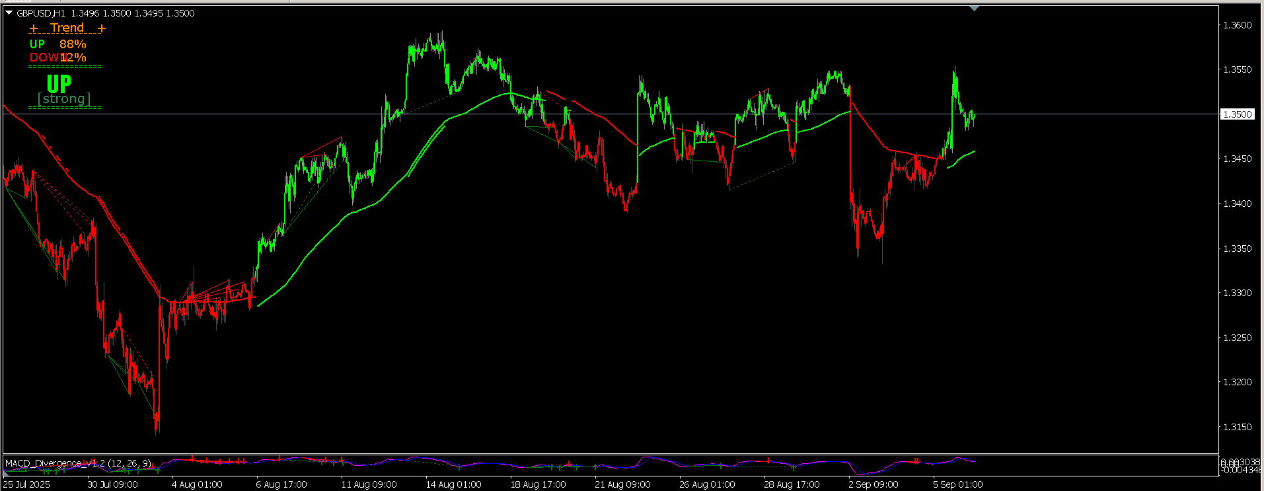
Task: Click the GBPUSD,H1 symbol title text
Action: click(41, 13)
